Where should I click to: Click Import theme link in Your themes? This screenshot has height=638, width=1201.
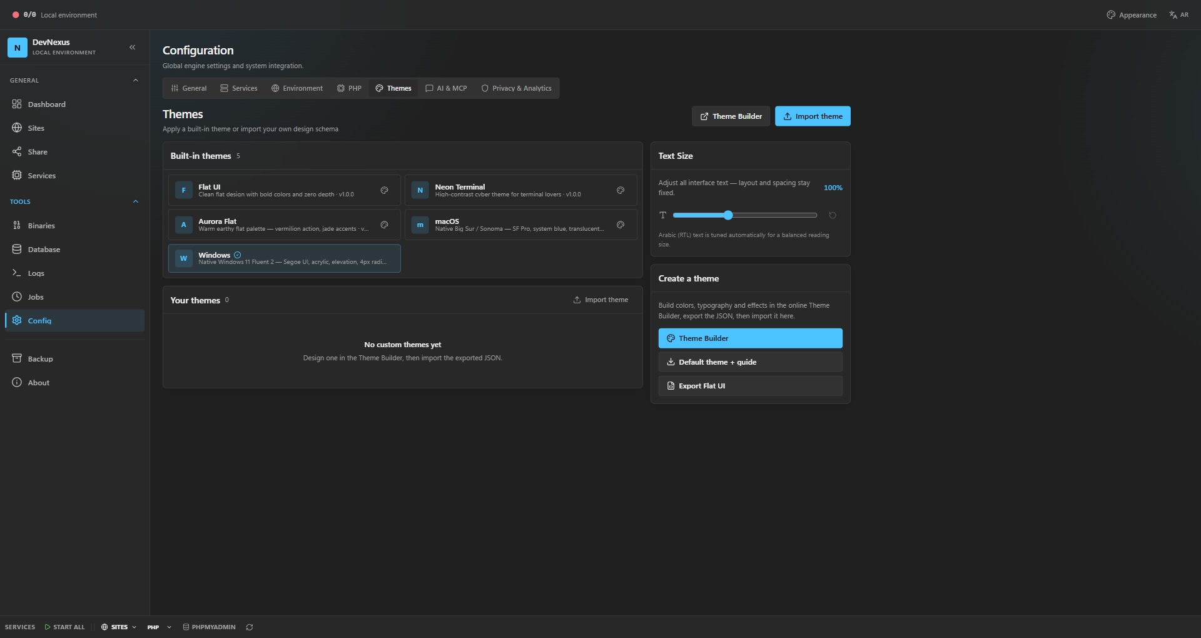(600, 300)
